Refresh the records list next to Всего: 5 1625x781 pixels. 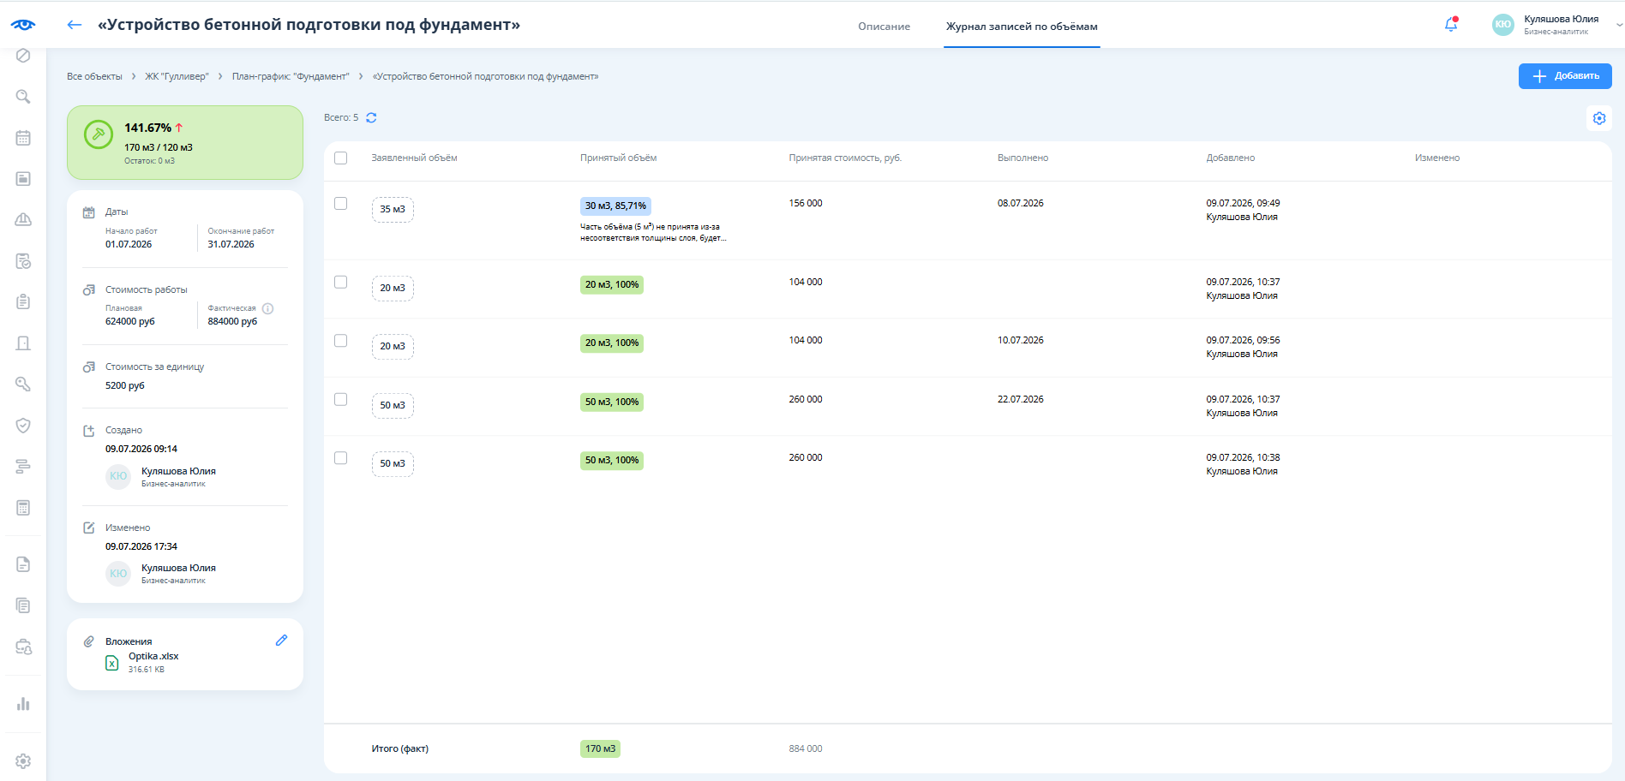point(371,117)
